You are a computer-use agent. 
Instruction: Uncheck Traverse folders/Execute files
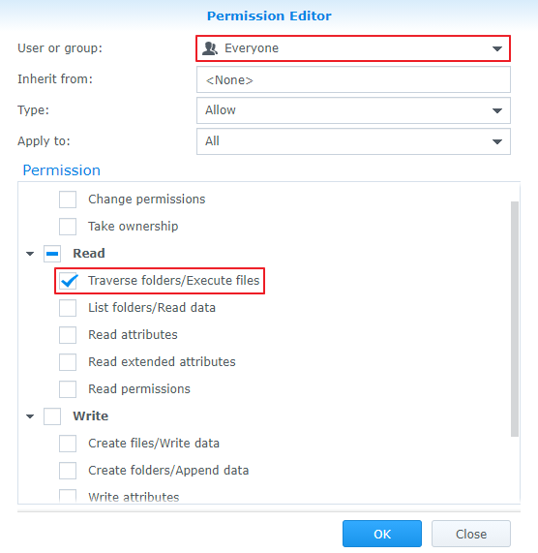68,281
